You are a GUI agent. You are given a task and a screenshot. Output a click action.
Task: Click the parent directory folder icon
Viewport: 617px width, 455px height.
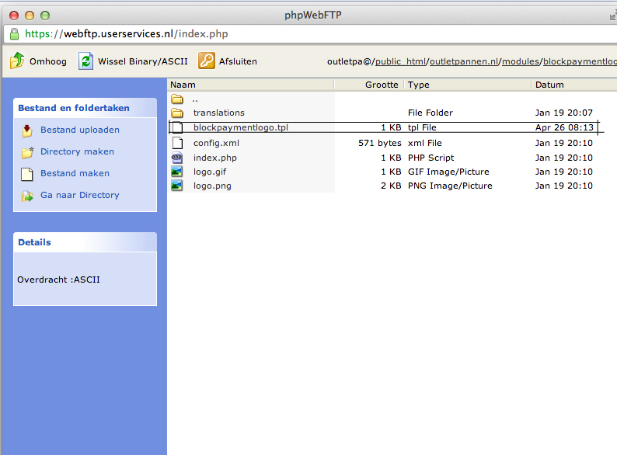coord(177,99)
